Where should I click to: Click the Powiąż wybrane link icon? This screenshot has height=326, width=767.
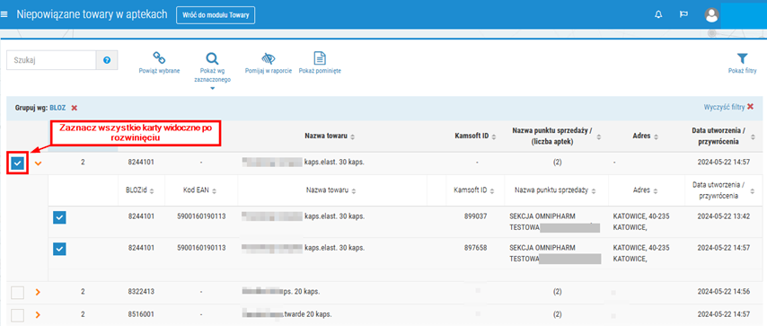tap(159, 58)
